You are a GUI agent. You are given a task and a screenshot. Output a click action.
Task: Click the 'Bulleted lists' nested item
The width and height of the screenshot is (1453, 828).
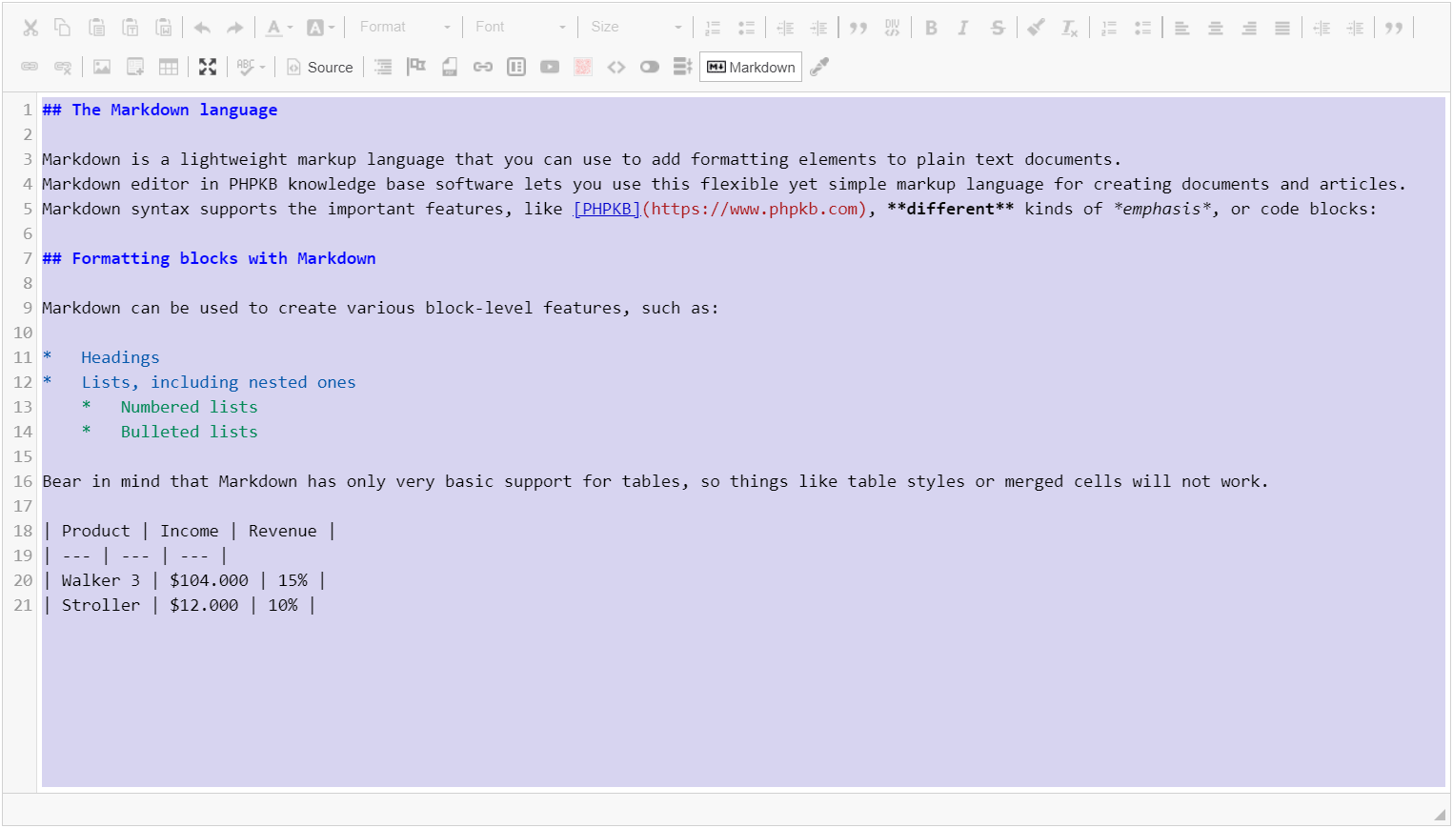click(189, 432)
